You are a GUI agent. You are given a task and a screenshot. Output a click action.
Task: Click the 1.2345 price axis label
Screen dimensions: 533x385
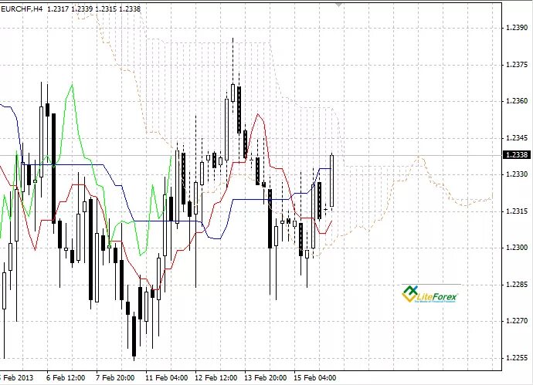517,138
